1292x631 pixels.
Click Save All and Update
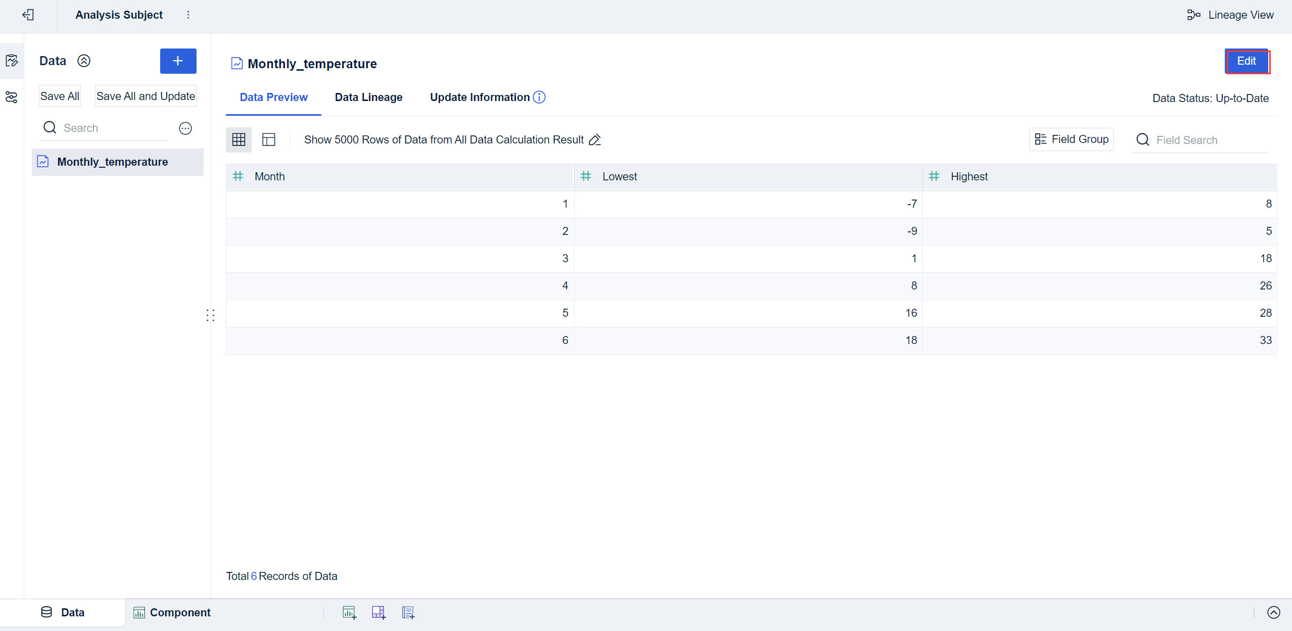(x=146, y=96)
